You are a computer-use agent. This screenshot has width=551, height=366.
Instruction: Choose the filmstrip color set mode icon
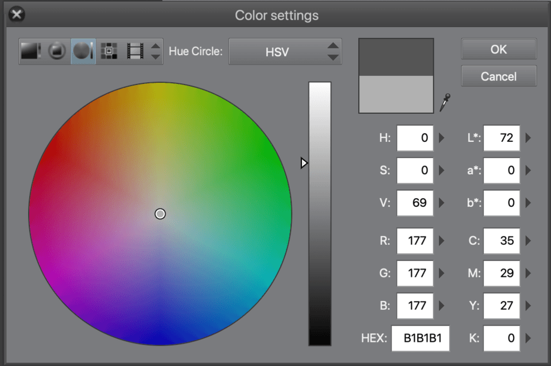135,51
